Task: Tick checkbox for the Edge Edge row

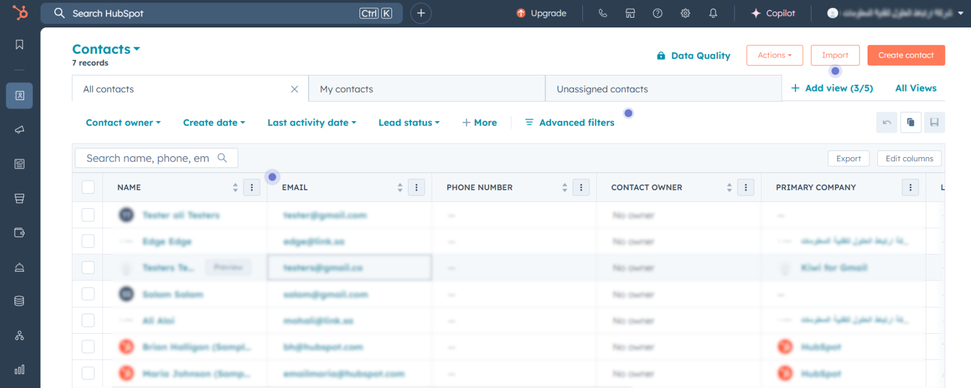Action: pyautogui.click(x=88, y=241)
